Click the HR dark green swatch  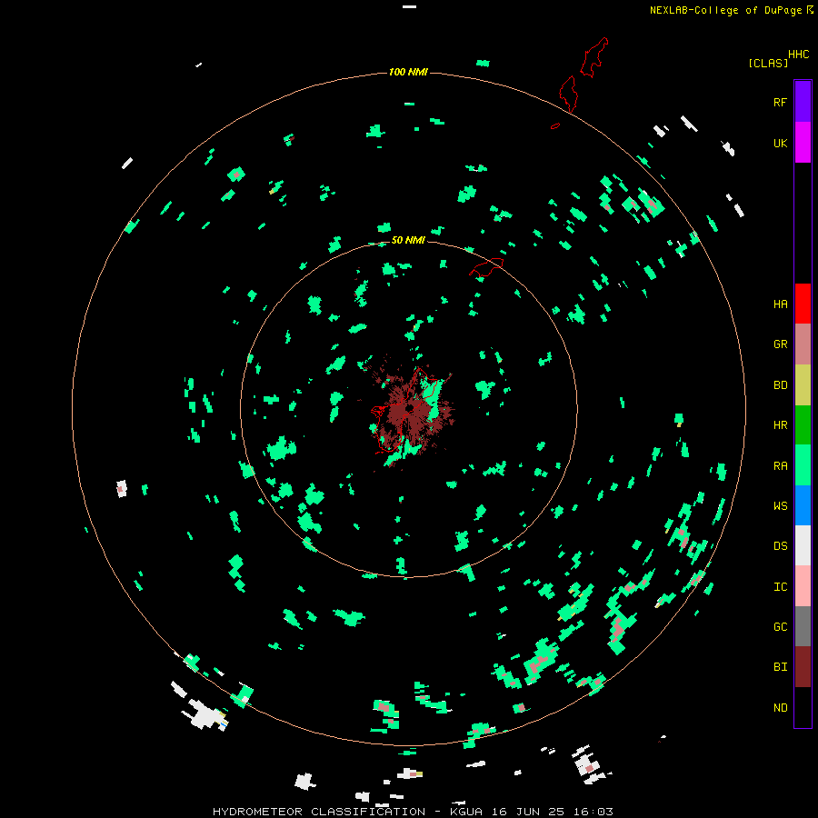click(x=803, y=425)
